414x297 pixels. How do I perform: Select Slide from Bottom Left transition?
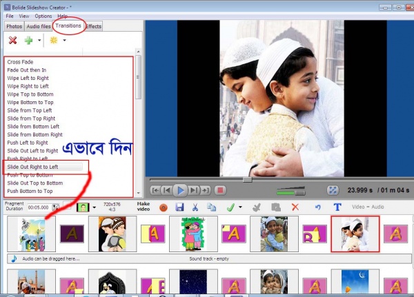33,127
